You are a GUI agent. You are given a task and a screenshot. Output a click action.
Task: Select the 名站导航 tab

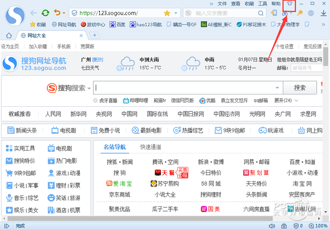click(115, 147)
